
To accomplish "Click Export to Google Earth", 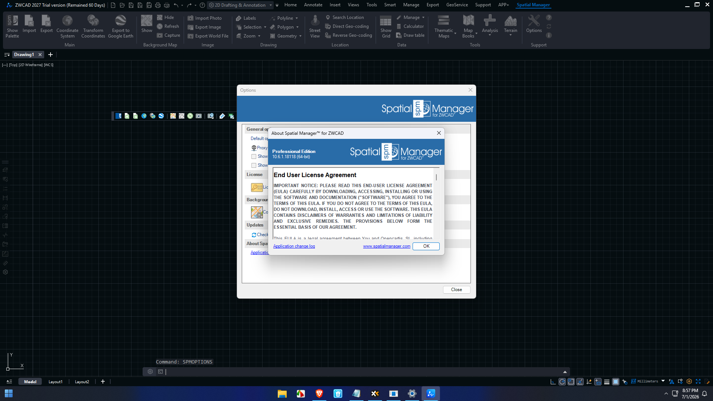I will coord(120,26).
